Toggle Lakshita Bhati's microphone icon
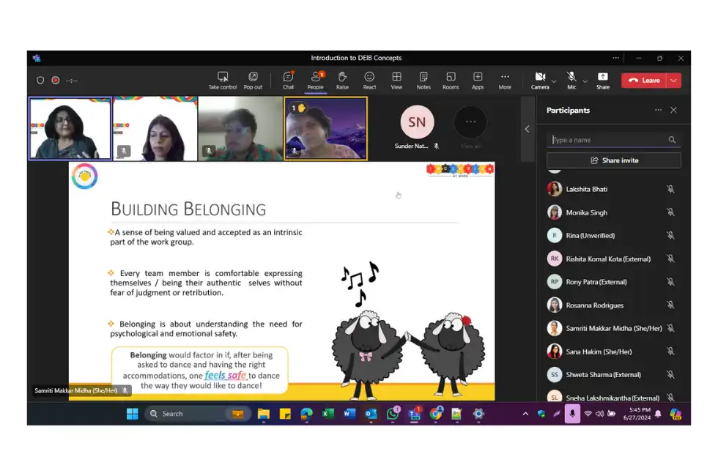 (670, 189)
